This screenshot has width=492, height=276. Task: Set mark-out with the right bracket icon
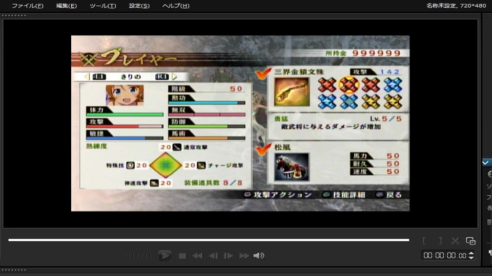point(440,241)
